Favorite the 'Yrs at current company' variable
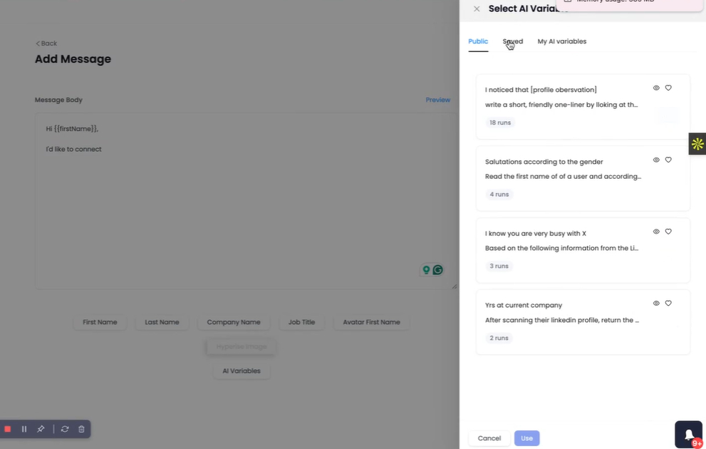Image resolution: width=706 pixels, height=449 pixels. tap(668, 303)
